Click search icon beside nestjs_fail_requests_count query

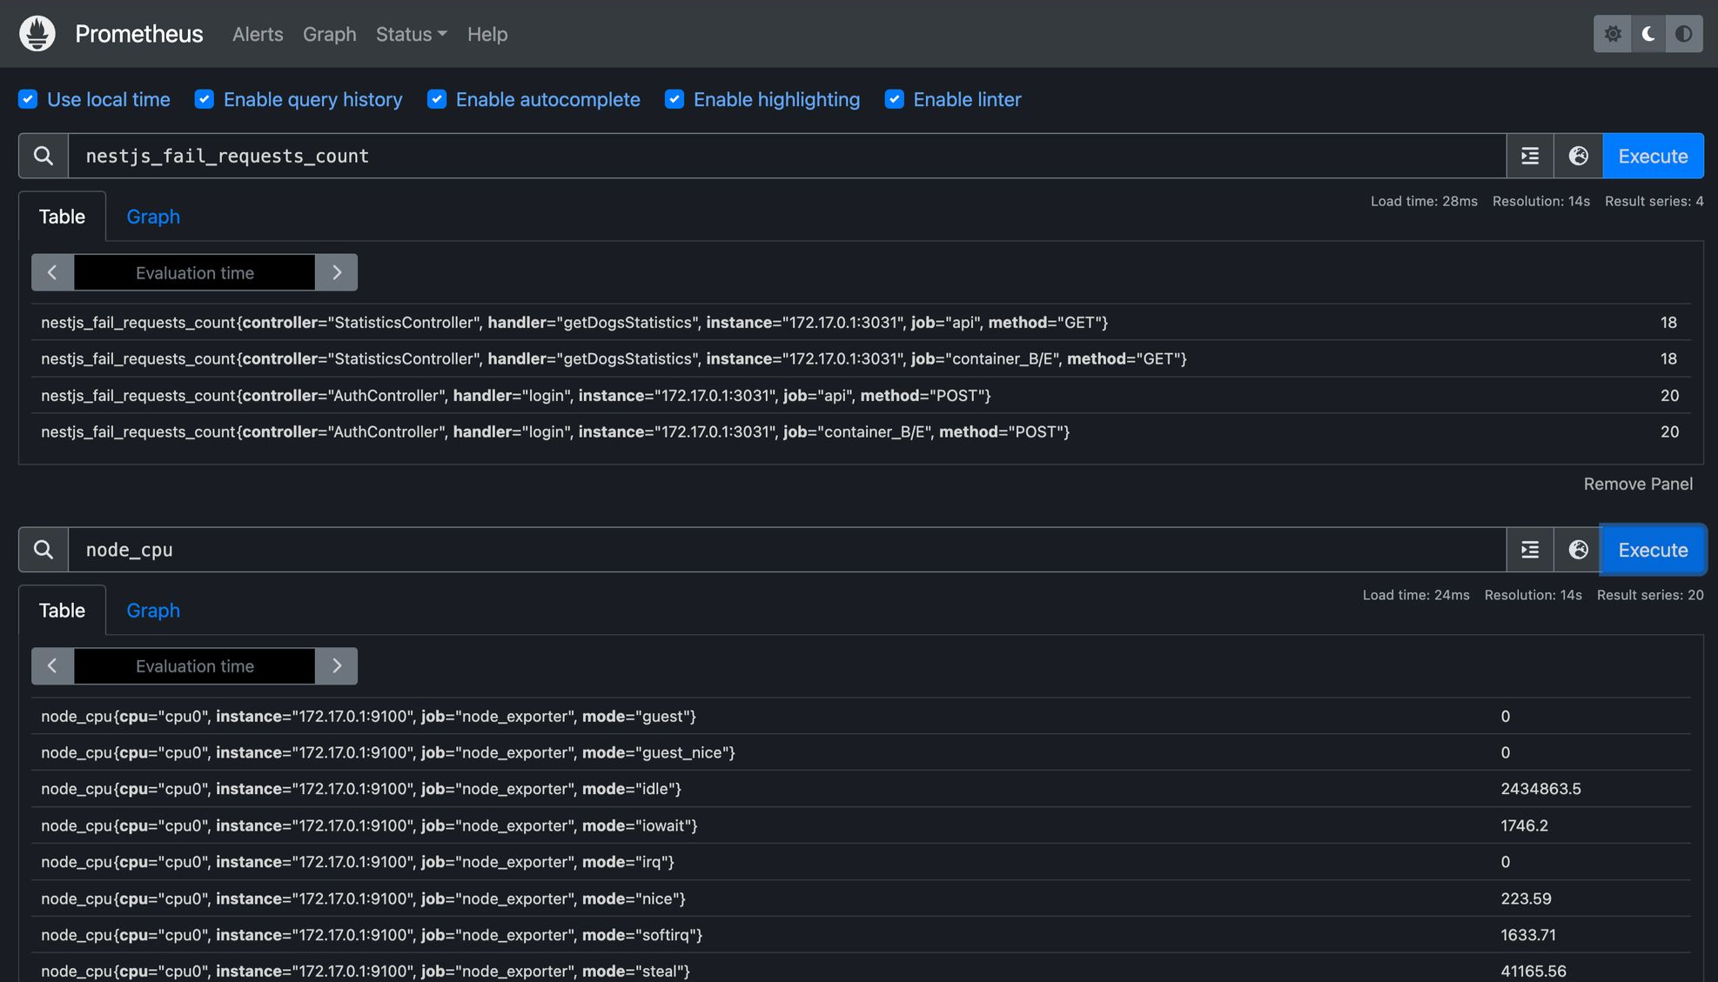pos(44,156)
